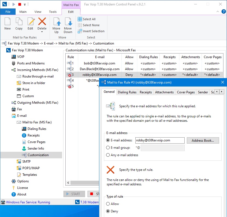
Task: Click the red Delete X icon
Action: click(42, 21)
